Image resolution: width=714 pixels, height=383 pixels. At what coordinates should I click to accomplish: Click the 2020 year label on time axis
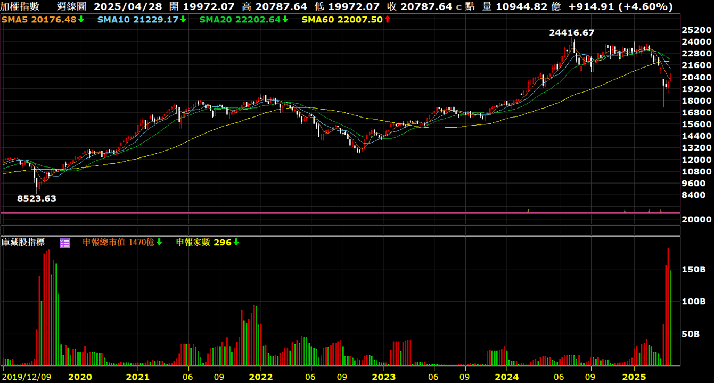(80, 377)
